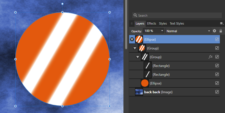Click the child (Ellipse) layer label

pyautogui.click(x=156, y=83)
